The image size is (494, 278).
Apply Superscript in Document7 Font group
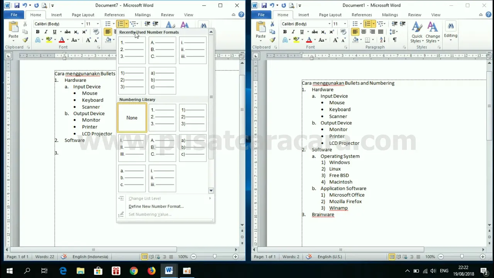(84, 32)
